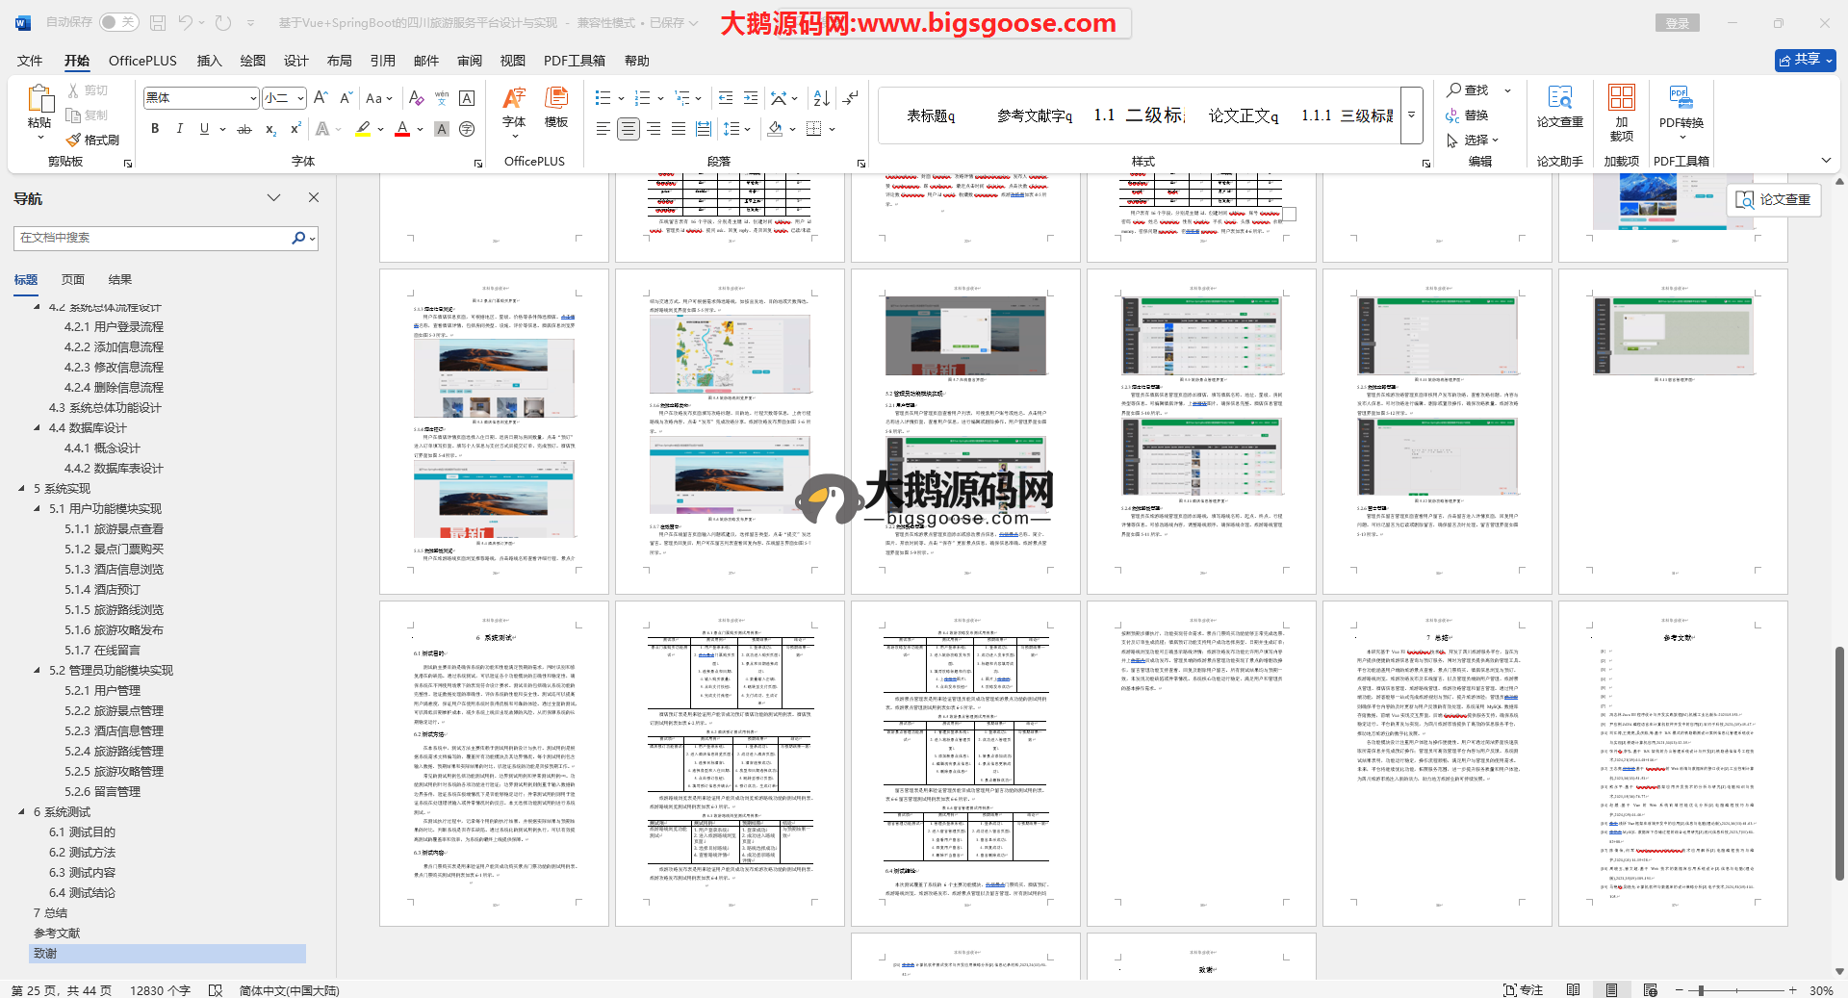
Task: Open the 论文查重 tool in ribbon
Action: point(1559,107)
